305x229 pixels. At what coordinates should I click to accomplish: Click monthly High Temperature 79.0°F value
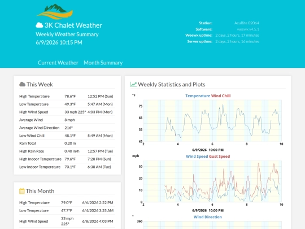pyautogui.click(x=67, y=203)
